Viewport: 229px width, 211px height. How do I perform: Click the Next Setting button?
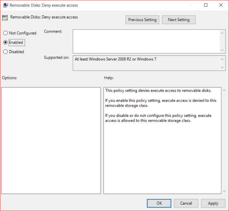click(x=178, y=19)
